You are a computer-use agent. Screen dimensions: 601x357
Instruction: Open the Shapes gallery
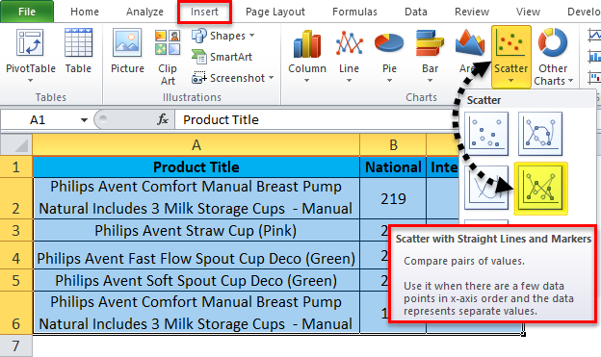point(223,36)
